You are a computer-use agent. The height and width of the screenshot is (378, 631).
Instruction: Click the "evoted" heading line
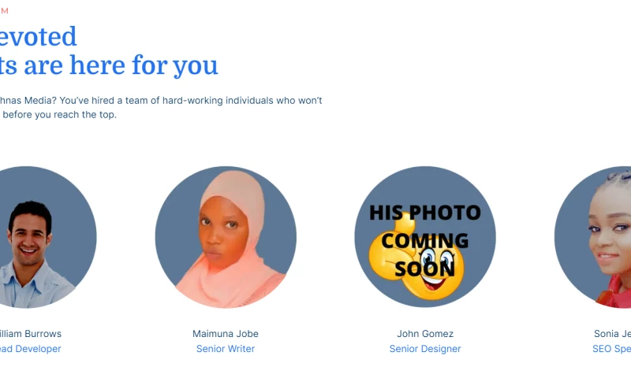pos(38,36)
